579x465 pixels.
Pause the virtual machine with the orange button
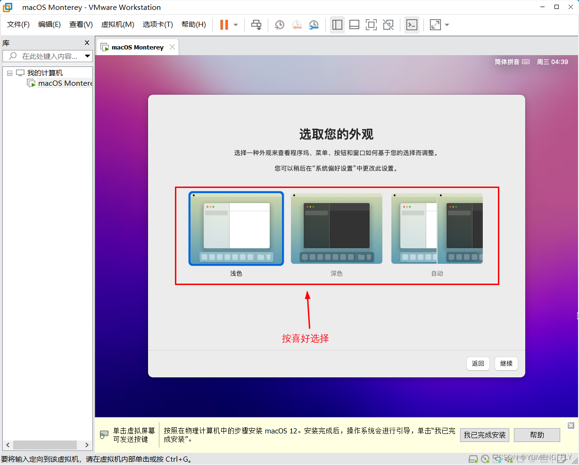tap(224, 25)
